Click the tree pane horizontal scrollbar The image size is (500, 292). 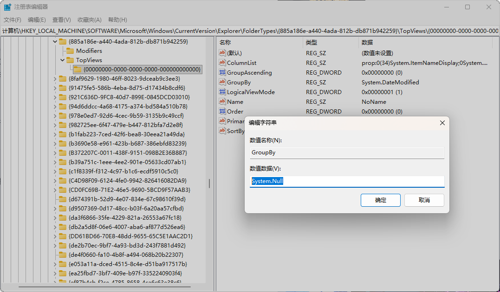point(104,287)
